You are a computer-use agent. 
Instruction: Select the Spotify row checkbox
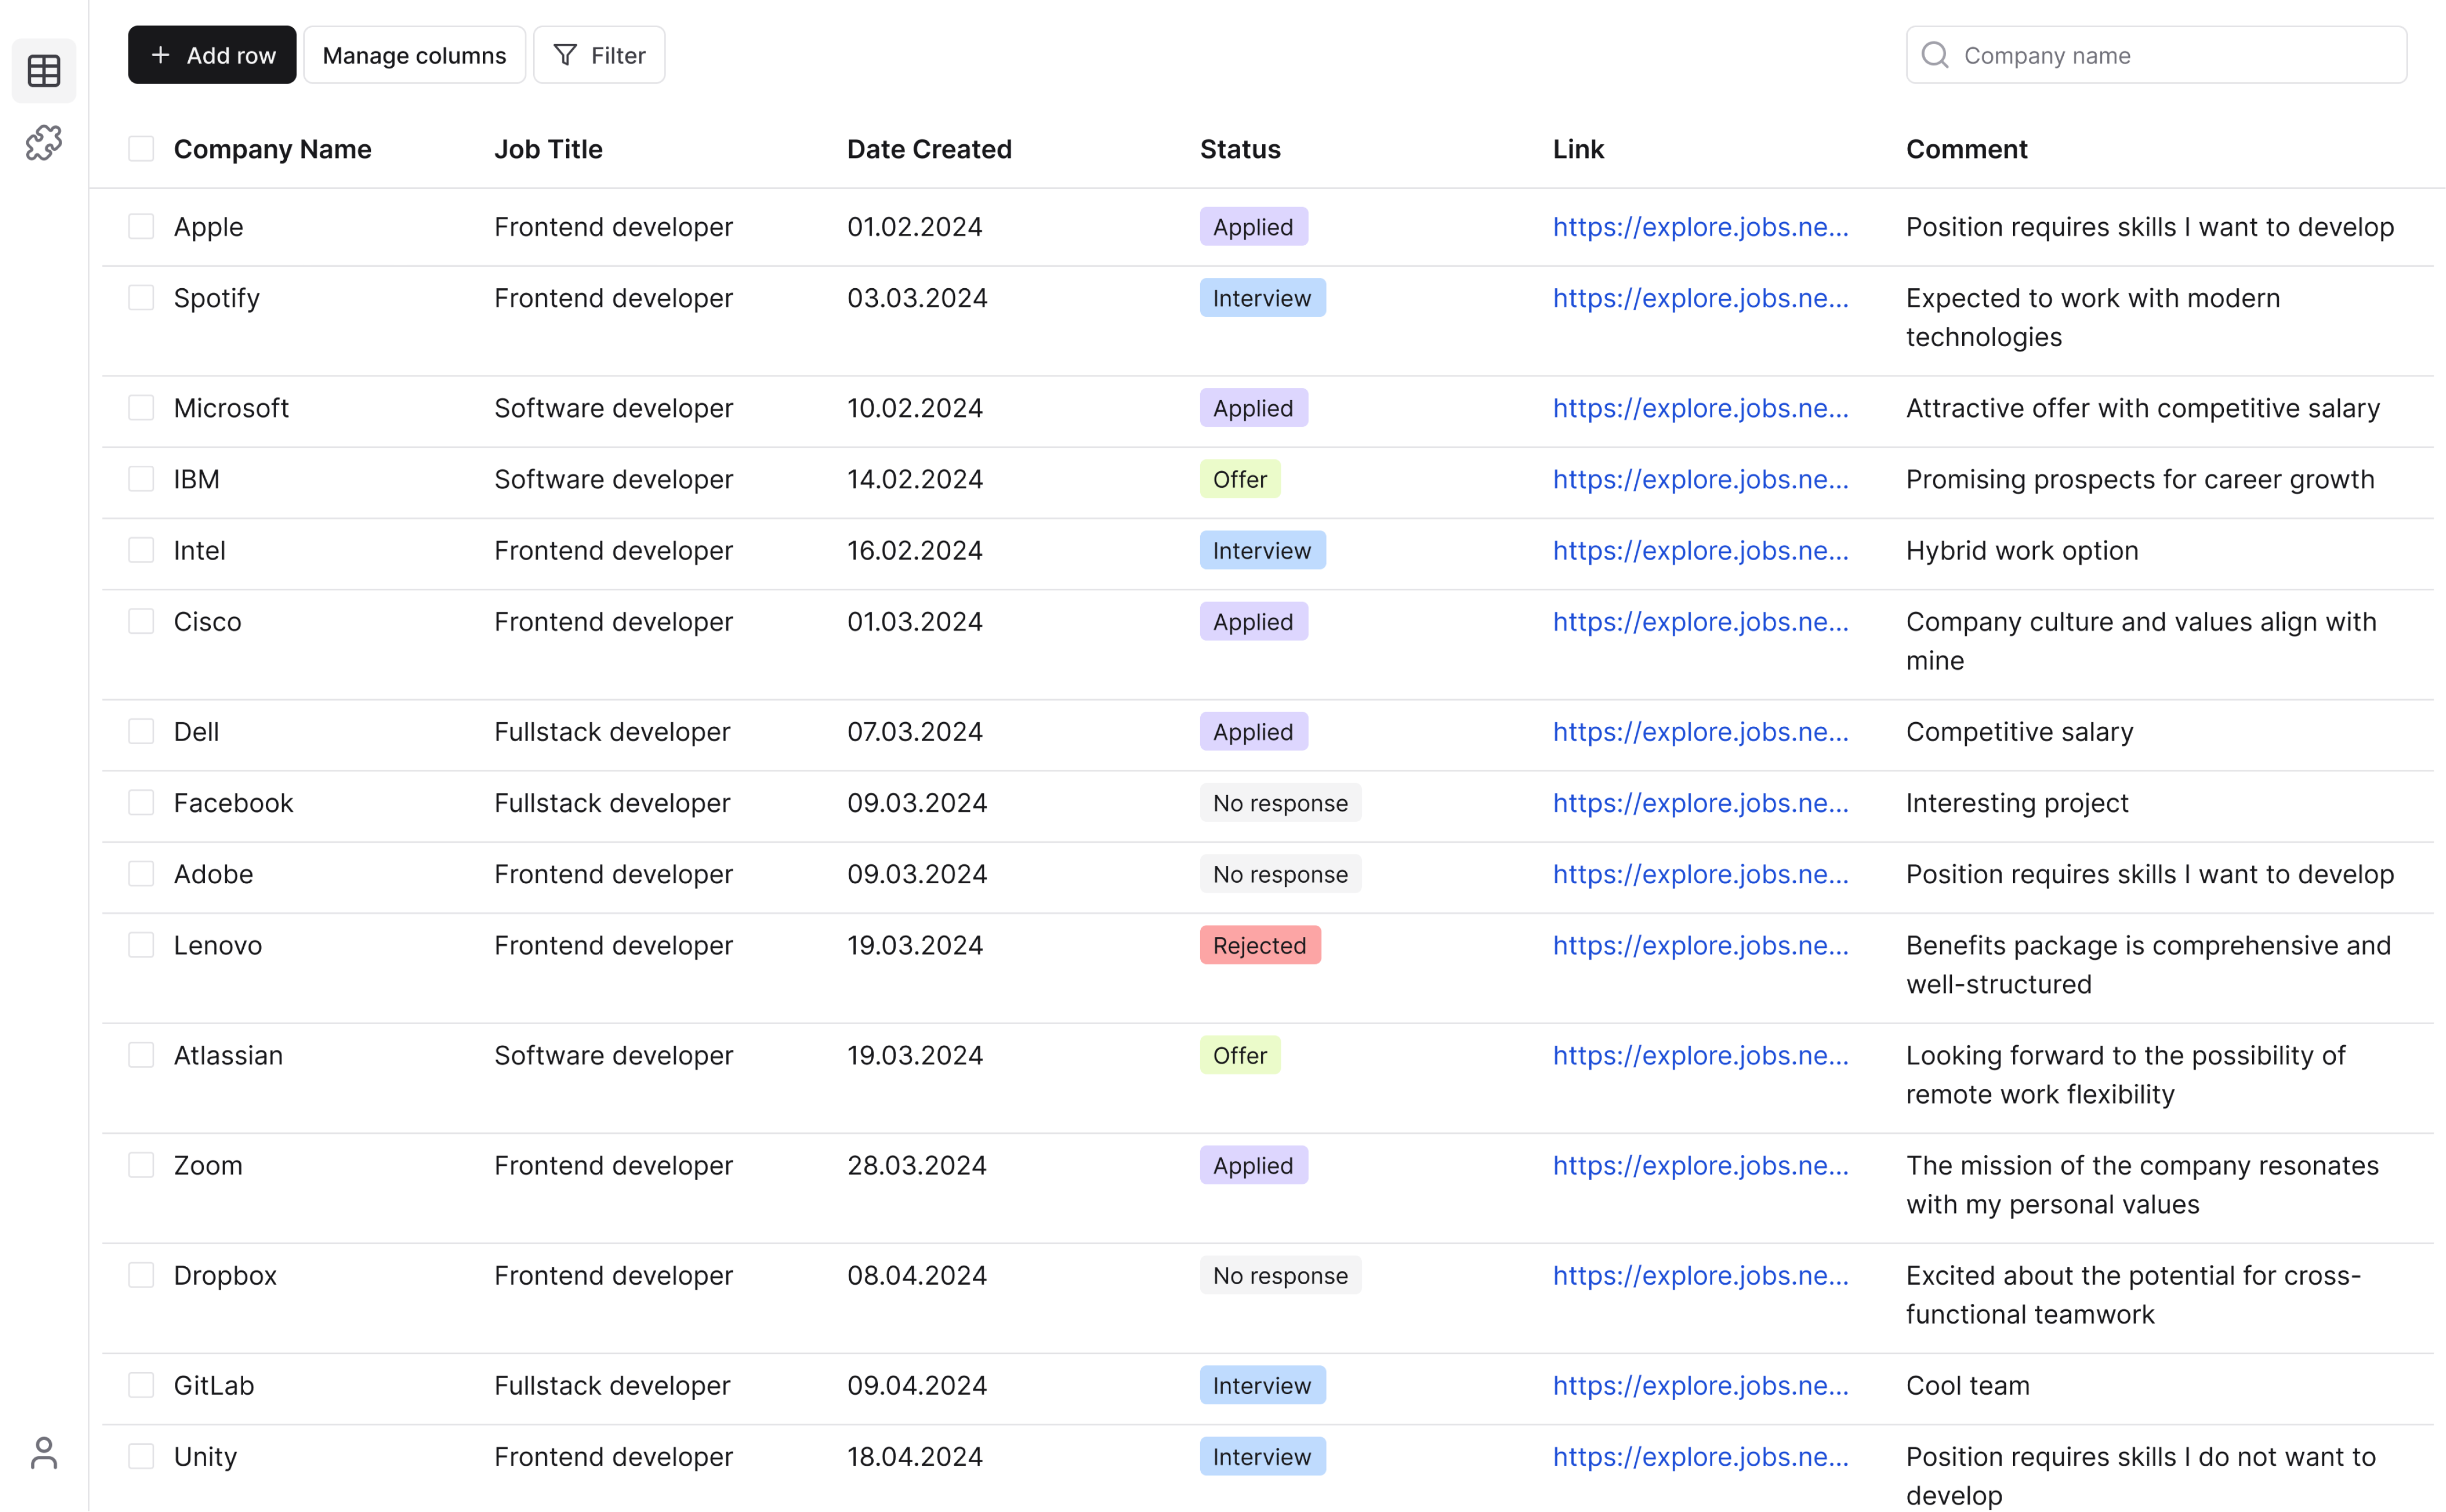click(141, 298)
